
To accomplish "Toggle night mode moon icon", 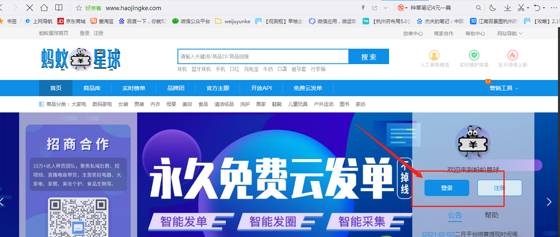I will tap(493, 8).
